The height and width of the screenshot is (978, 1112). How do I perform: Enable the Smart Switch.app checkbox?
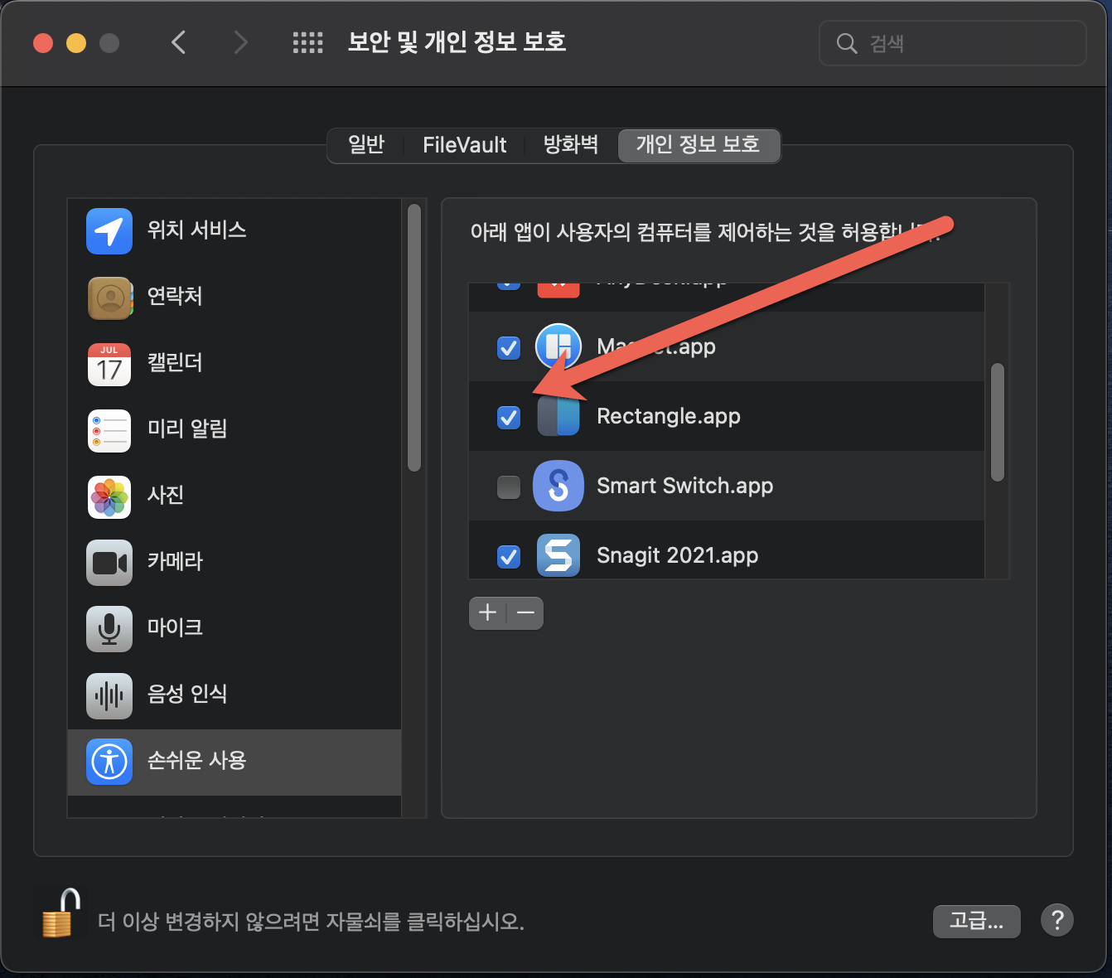[x=508, y=487]
